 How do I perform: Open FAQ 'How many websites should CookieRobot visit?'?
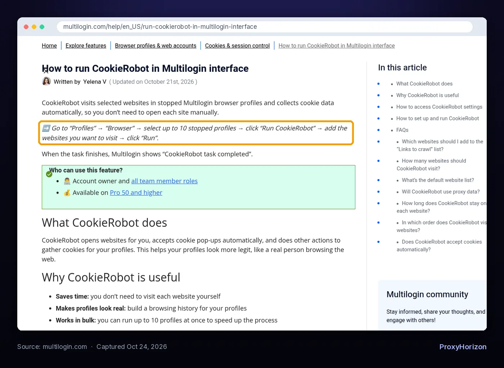point(431,165)
